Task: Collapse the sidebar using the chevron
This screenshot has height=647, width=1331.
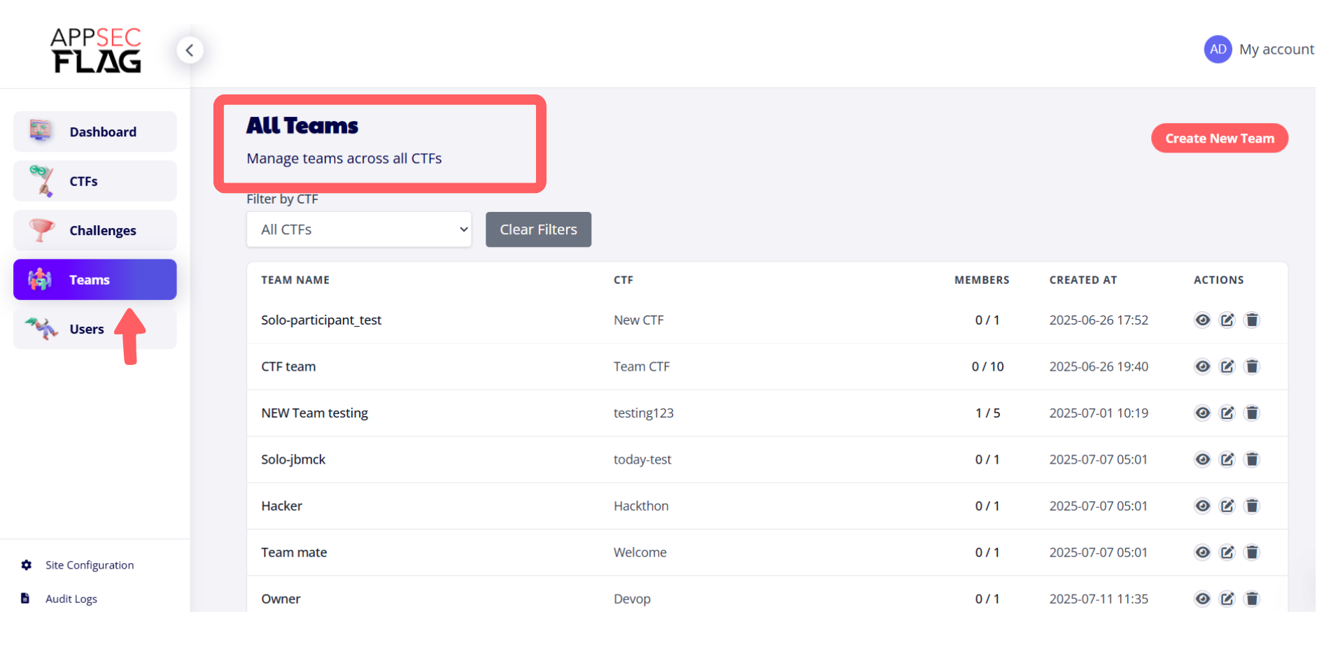Action: 190,50
